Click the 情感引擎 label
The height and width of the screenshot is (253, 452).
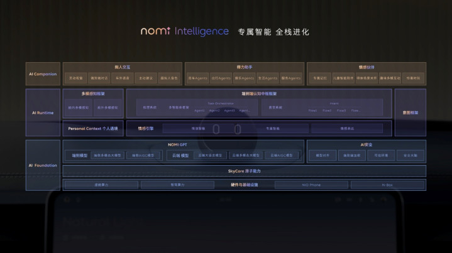146,129
